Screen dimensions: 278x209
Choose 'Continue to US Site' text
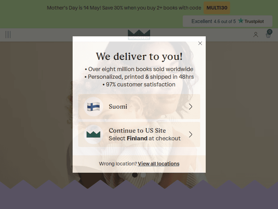coord(137,131)
